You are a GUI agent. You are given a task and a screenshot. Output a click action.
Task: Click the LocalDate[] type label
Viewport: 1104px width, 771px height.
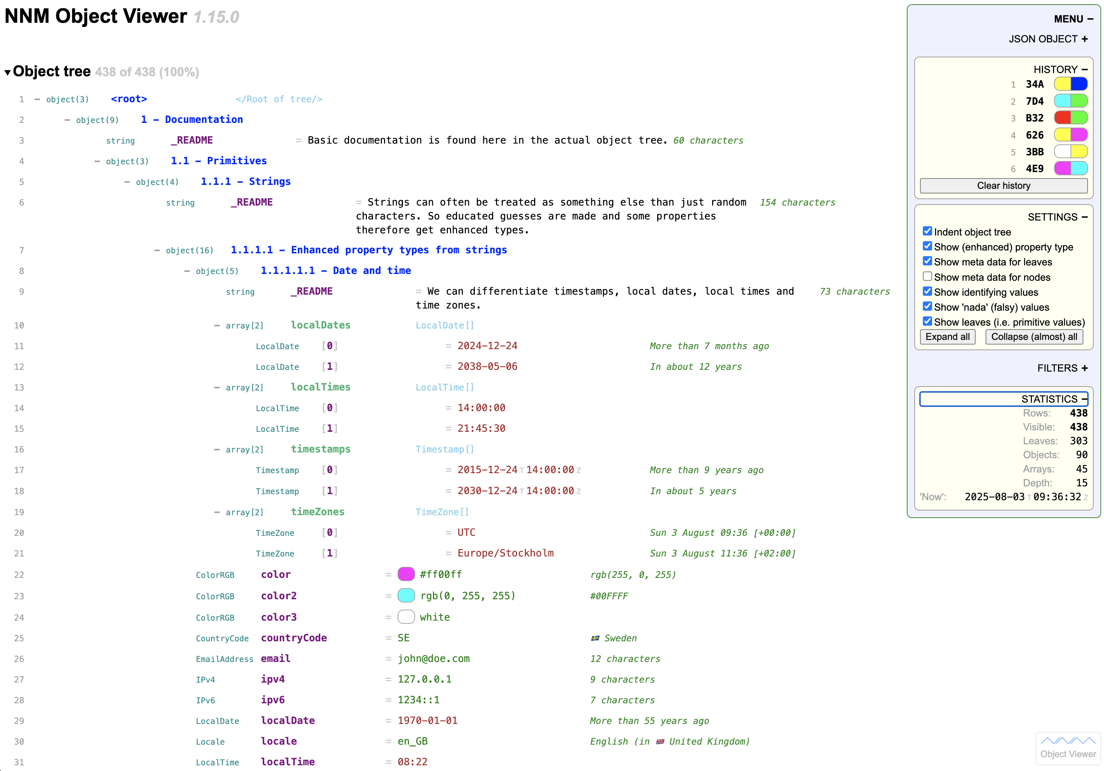pos(445,326)
